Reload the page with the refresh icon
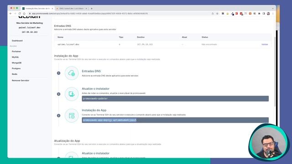 point(20,14)
